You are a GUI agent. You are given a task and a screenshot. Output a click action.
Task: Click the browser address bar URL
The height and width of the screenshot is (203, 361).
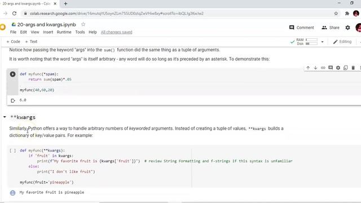point(117,14)
